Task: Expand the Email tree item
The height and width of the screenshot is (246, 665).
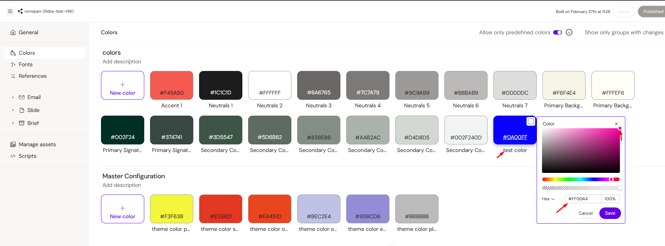Action: point(13,97)
